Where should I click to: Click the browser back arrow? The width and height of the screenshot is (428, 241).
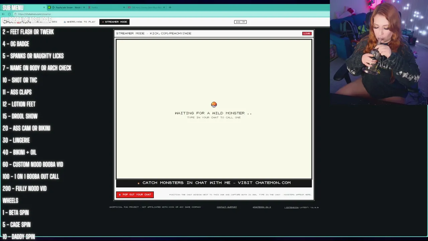pos(3,14)
